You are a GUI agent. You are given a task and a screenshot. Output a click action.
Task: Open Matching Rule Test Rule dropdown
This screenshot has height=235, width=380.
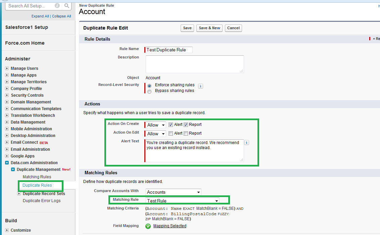183,201
